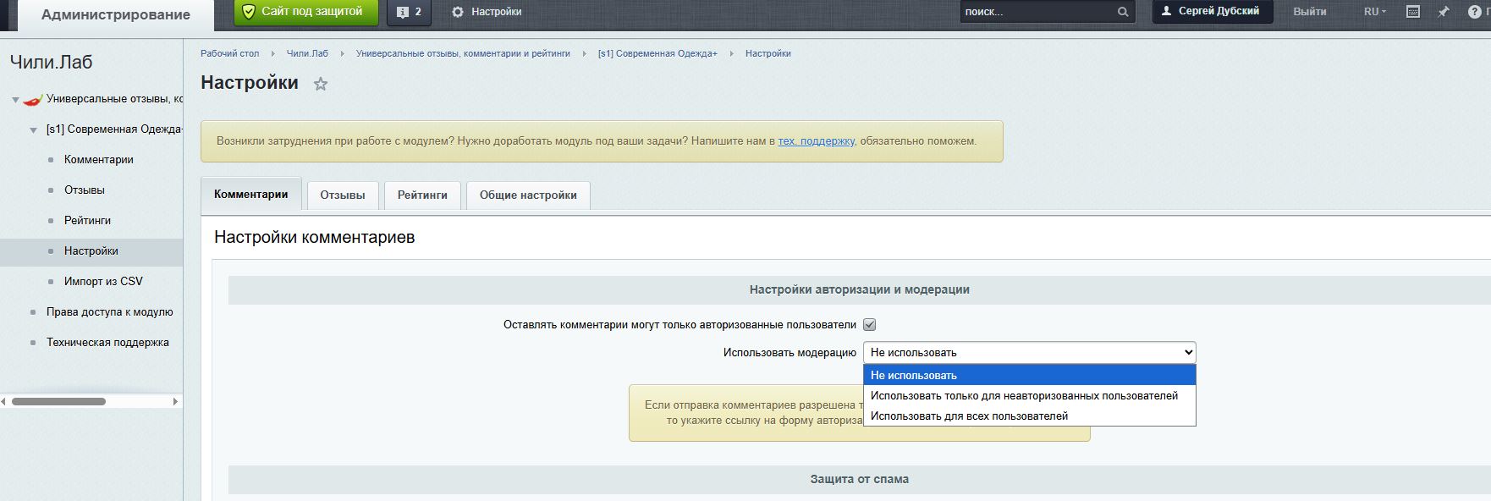Uncheck authorized users only comments checkbox
The height and width of the screenshot is (501, 1491).
[x=869, y=325]
